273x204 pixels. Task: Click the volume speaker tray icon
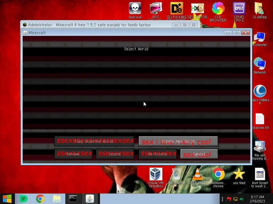(242, 199)
